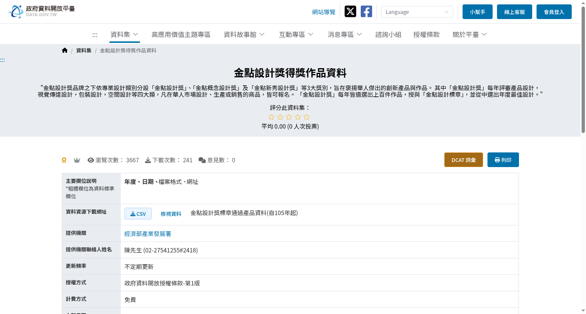The height and width of the screenshot is (314, 586).
Task: Expand the 消息專區 menu
Action: click(345, 34)
